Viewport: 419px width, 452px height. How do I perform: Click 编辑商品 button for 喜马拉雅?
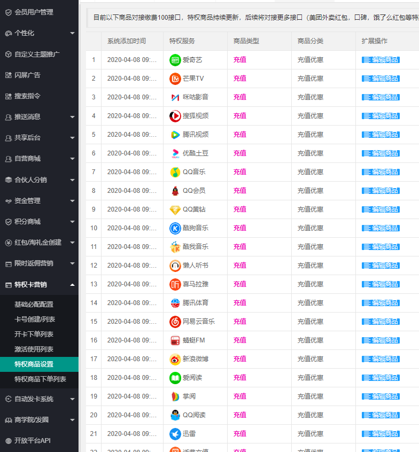coord(381,285)
